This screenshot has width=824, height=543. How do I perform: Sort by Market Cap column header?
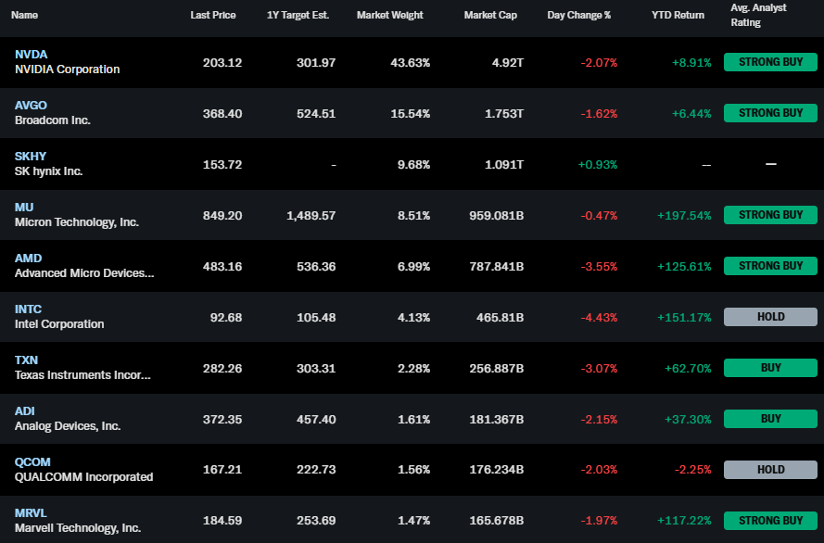(490, 15)
